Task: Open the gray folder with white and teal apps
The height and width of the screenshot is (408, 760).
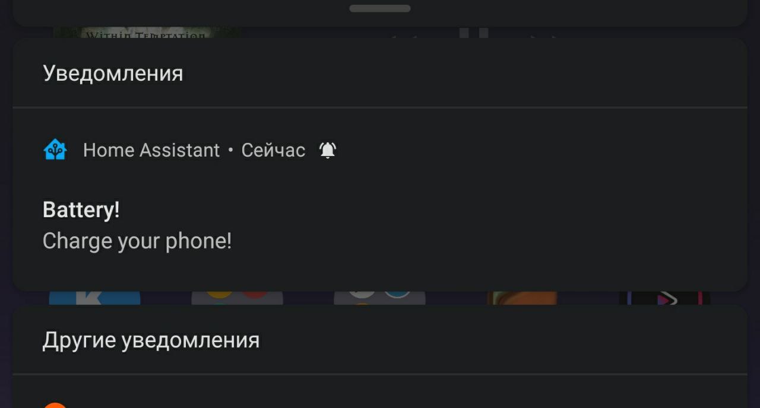Action: click(x=379, y=298)
